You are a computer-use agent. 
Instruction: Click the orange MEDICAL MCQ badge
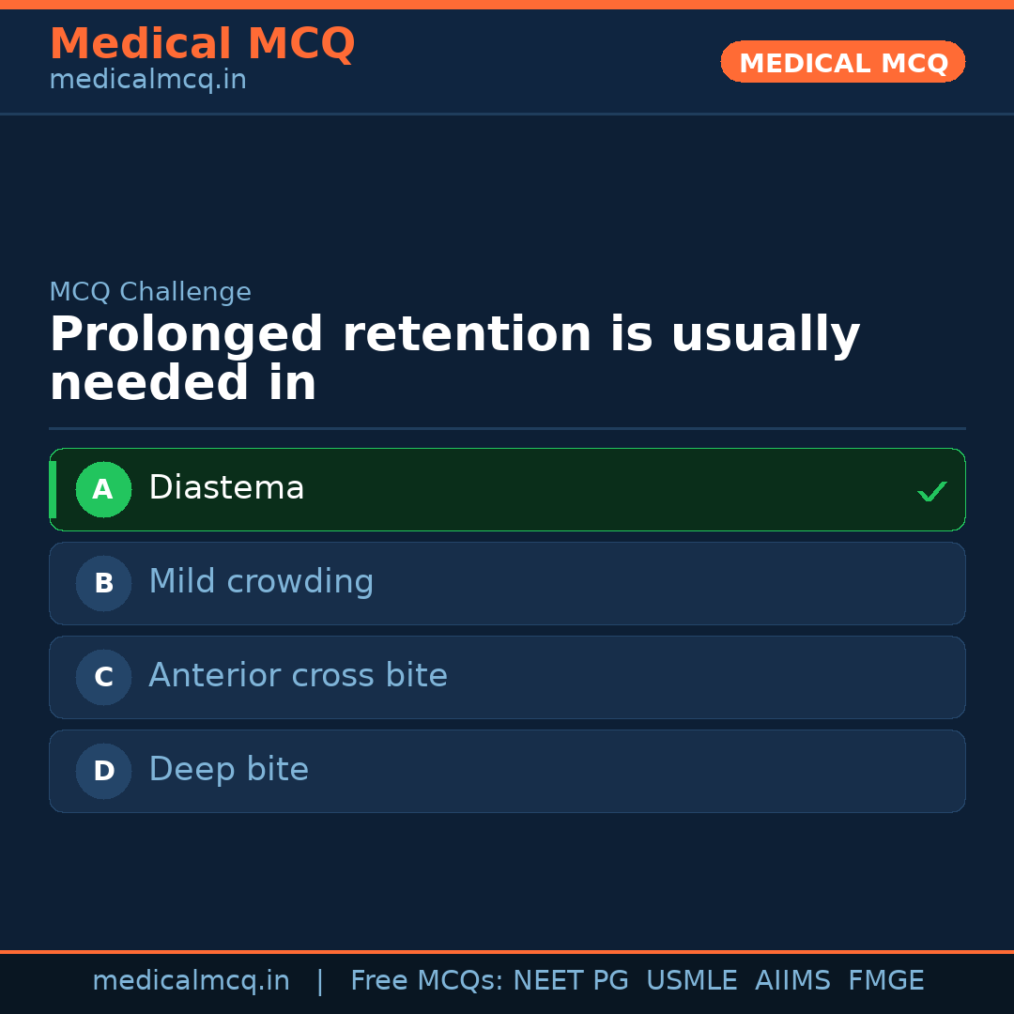tap(842, 62)
